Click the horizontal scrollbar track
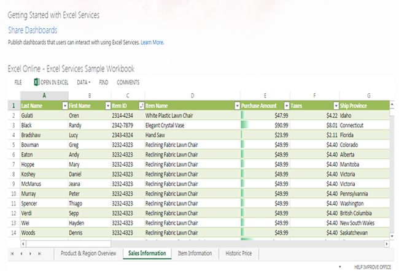 [x=247, y=244]
